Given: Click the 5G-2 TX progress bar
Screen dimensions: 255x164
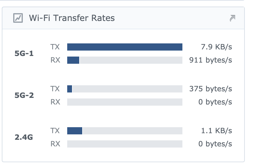Looking at the screenshot, I should [x=125, y=89].
